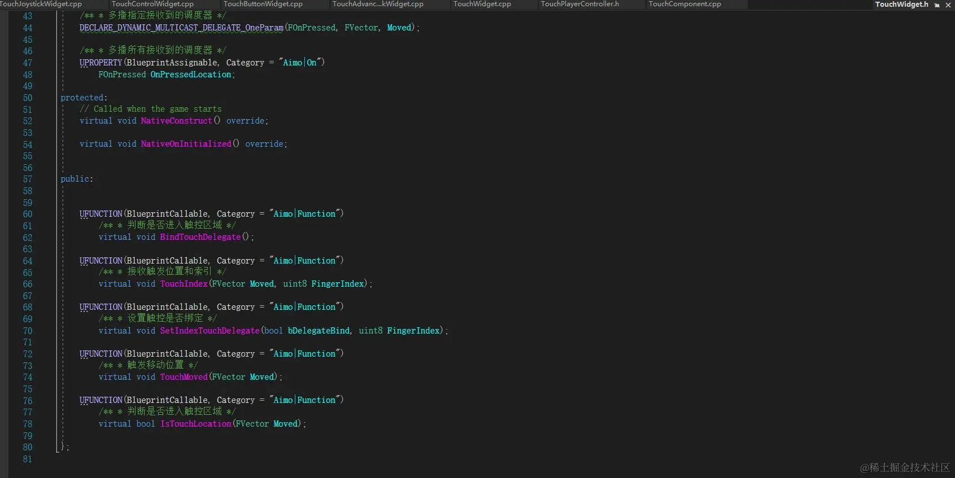The height and width of the screenshot is (478, 955).
Task: Click line number 57 in gutter
Action: (x=28, y=179)
